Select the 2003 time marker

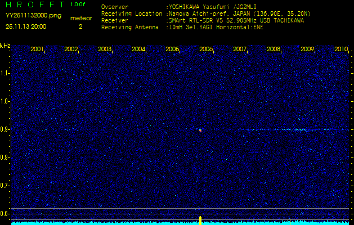coord(105,49)
